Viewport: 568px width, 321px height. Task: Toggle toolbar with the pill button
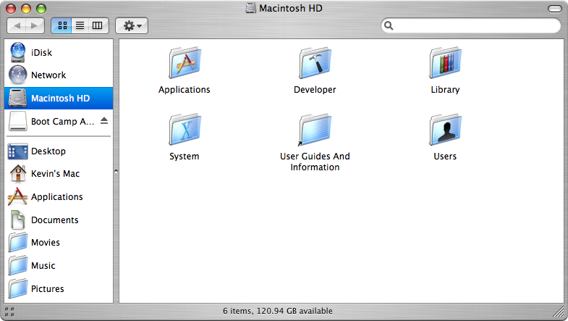click(x=554, y=9)
